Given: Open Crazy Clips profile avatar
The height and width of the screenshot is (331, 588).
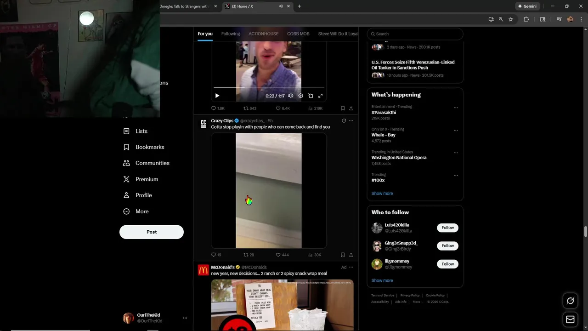Looking at the screenshot, I should [204, 124].
